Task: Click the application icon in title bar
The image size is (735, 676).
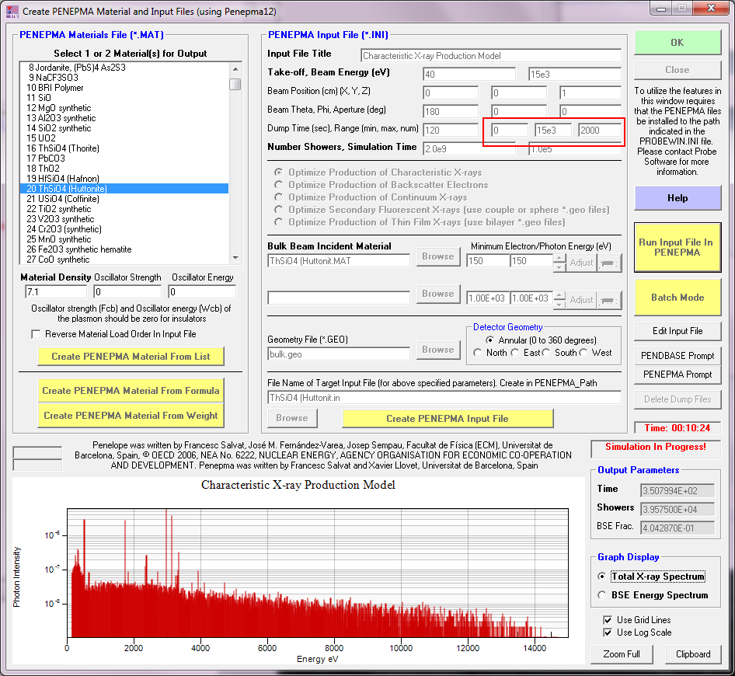Action: tap(11, 12)
